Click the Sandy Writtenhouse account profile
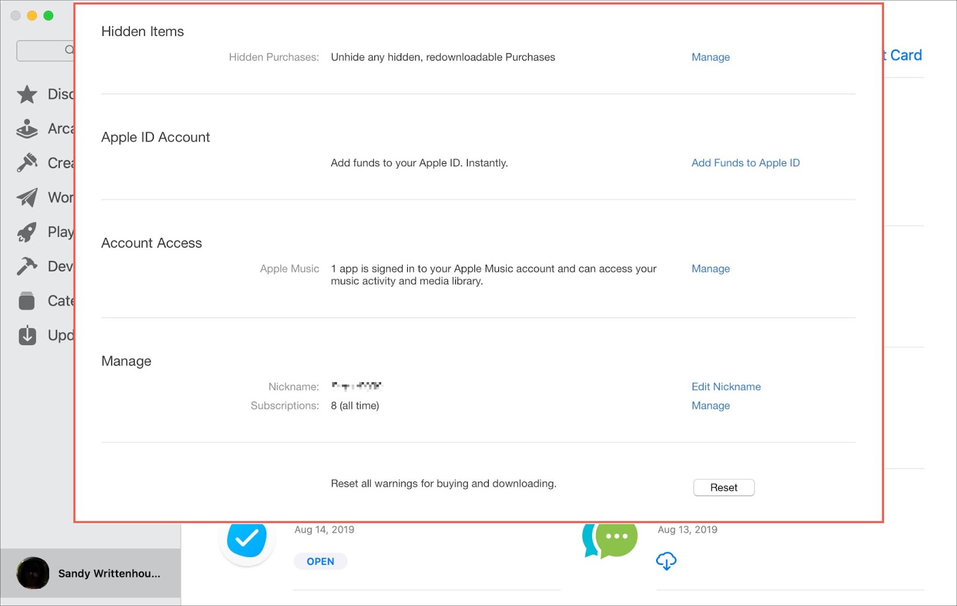Viewport: 957px width, 606px height. click(x=90, y=573)
